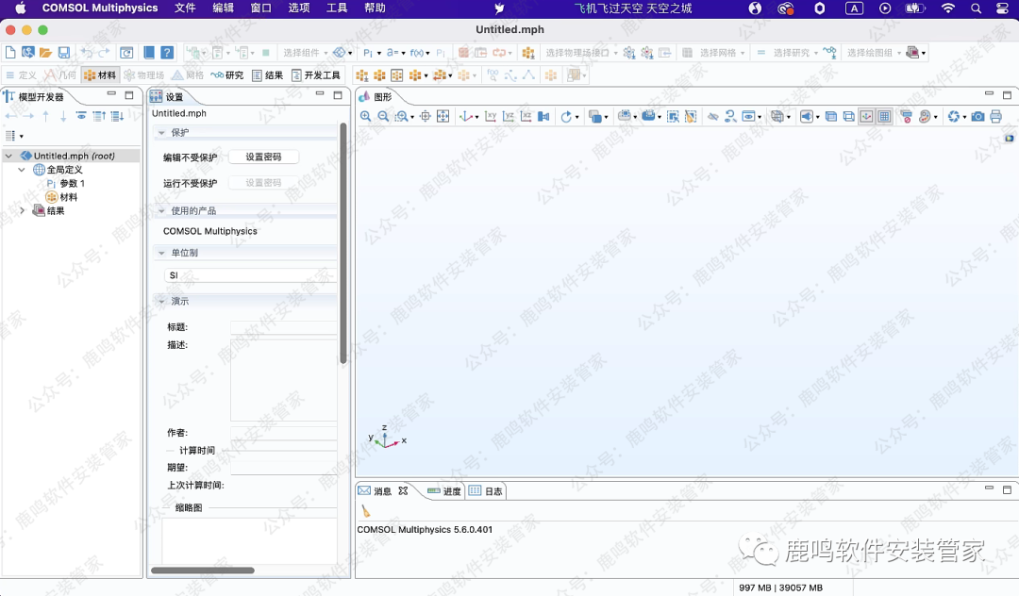Open the 文件 menu in the menu bar
The image size is (1019, 596).
tap(185, 8)
